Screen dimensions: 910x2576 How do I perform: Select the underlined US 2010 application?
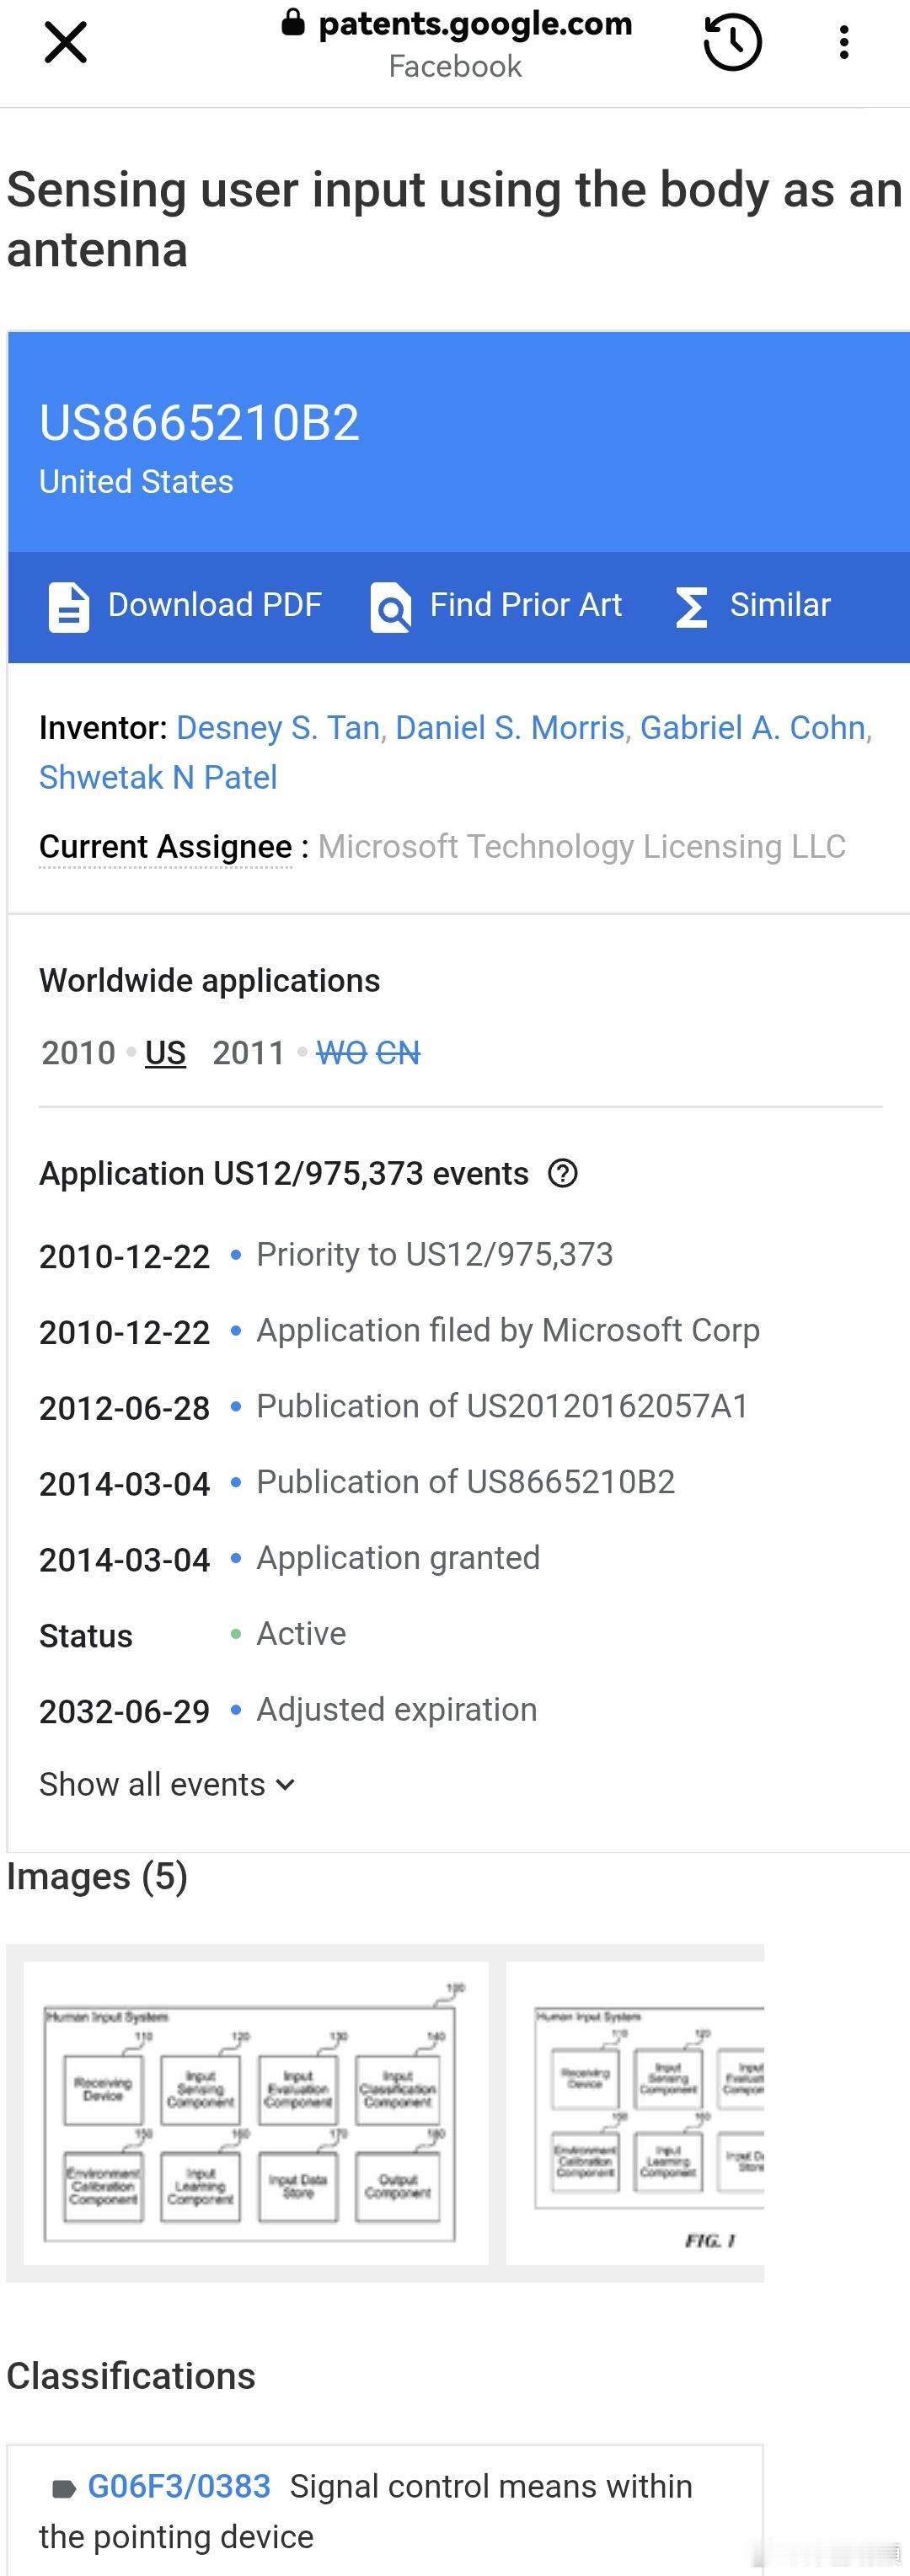tap(165, 1053)
